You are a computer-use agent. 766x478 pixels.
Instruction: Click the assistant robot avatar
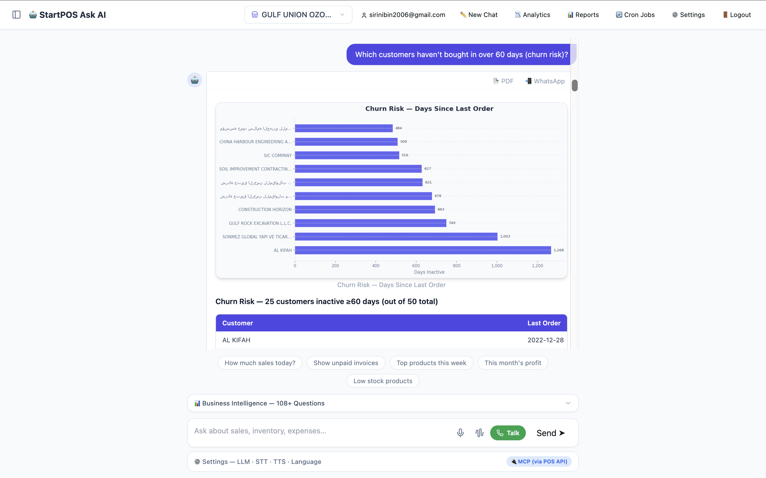click(x=195, y=80)
